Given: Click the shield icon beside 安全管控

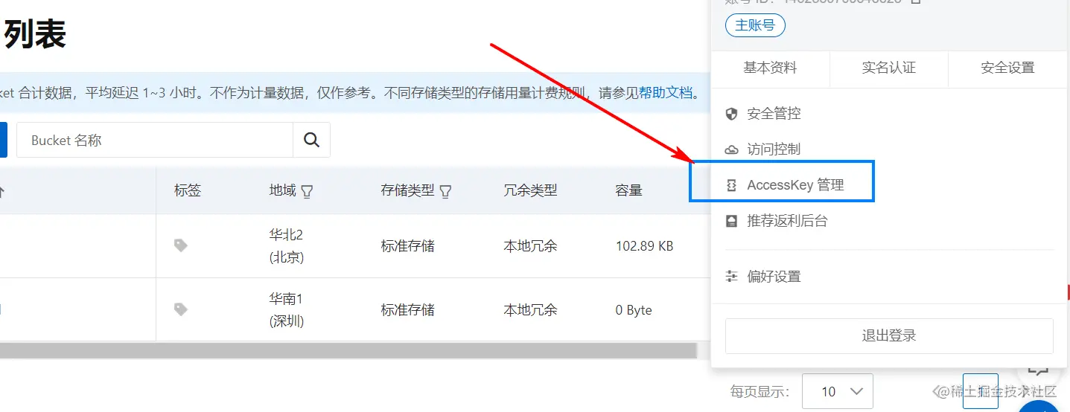Looking at the screenshot, I should [x=731, y=114].
